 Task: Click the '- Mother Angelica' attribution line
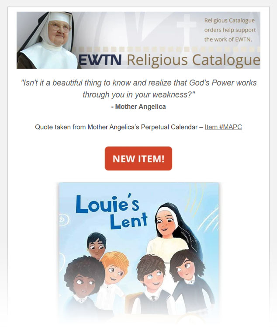(138, 107)
